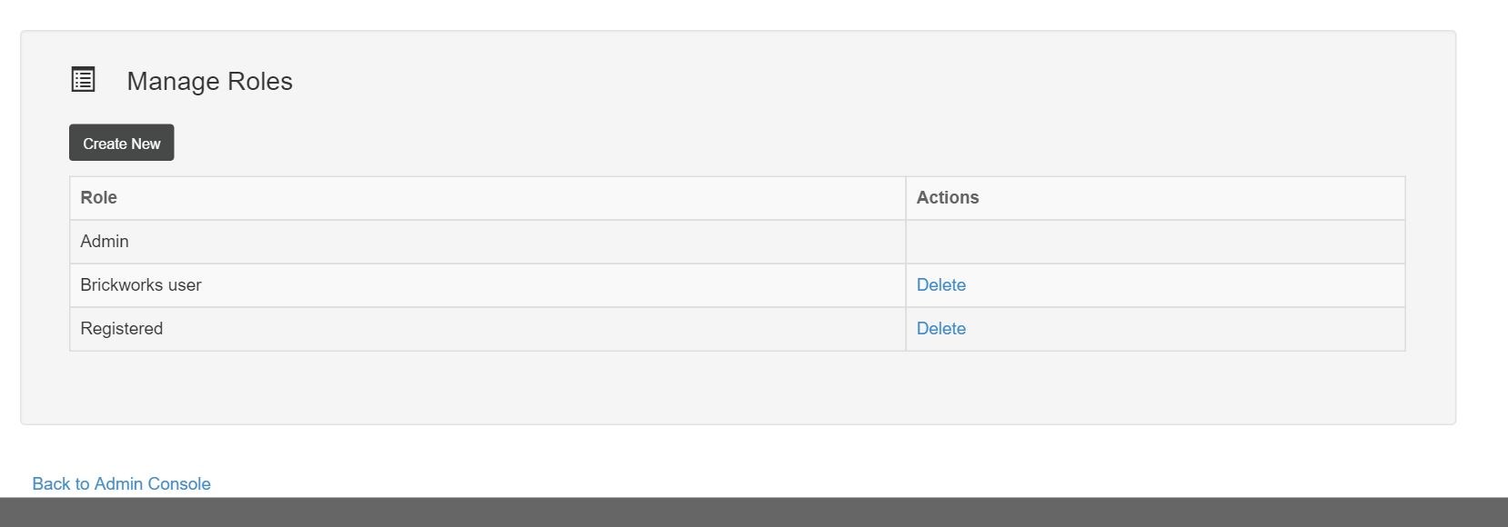Select the Registered role name
The image size is (1508, 527).
point(121,329)
